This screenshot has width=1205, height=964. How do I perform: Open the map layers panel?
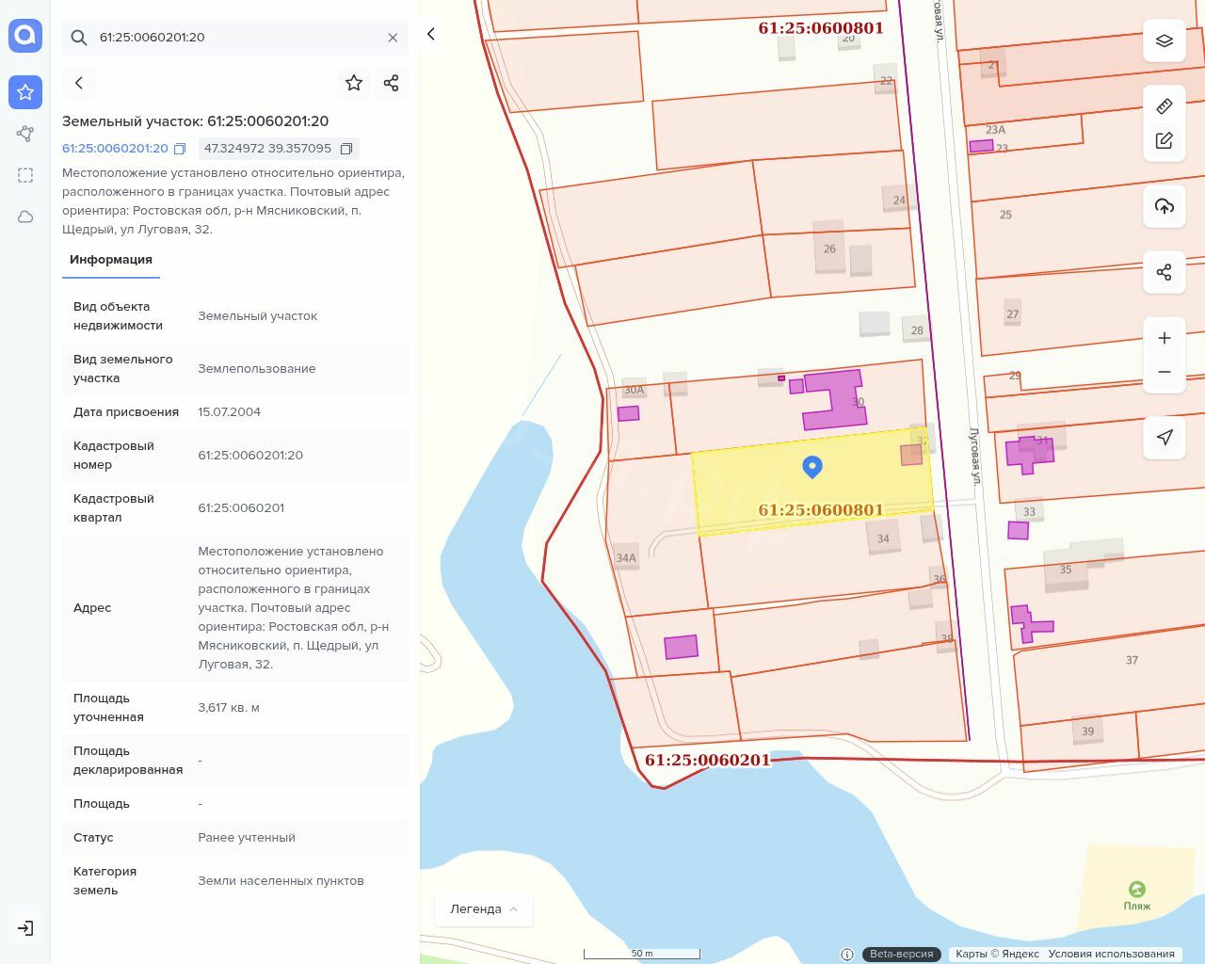1164,40
